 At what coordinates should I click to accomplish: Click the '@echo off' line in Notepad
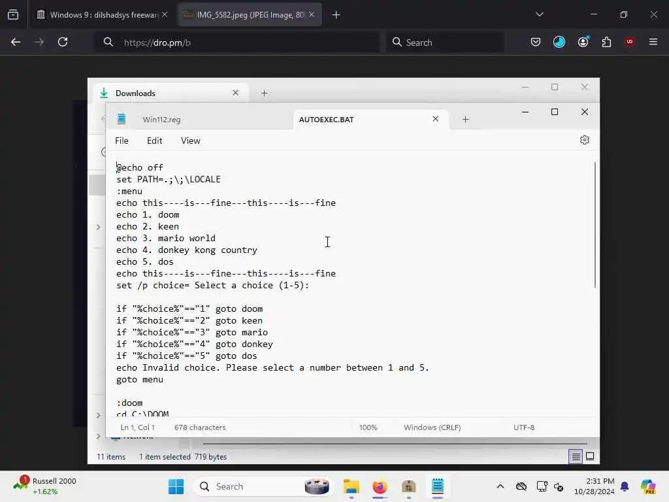click(140, 168)
